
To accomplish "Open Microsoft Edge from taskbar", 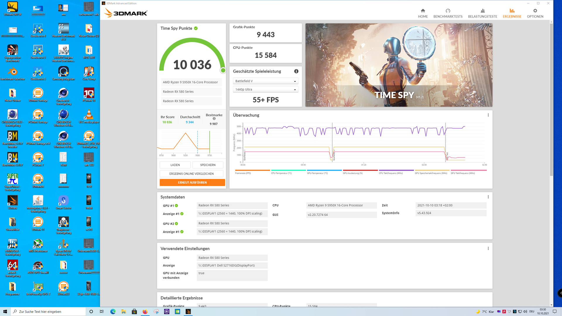I will (113, 312).
